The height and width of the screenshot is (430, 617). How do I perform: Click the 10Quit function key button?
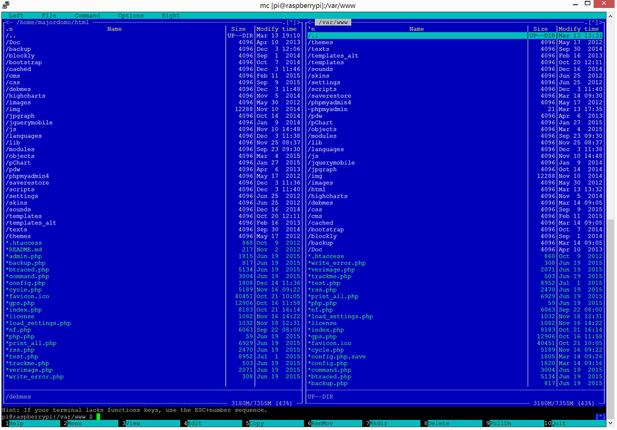[x=575, y=423]
